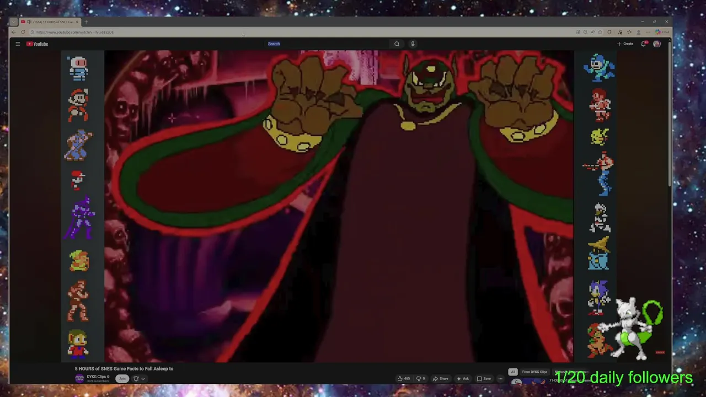
Task: Click the Join membership button
Action: pyautogui.click(x=122, y=379)
